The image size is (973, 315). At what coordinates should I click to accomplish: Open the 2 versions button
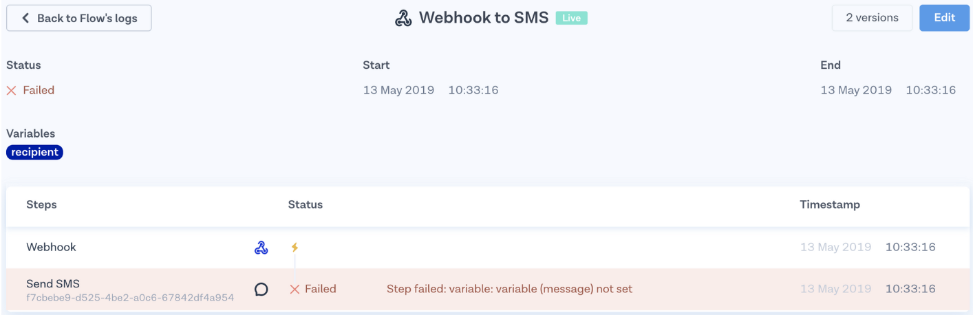coord(872,18)
